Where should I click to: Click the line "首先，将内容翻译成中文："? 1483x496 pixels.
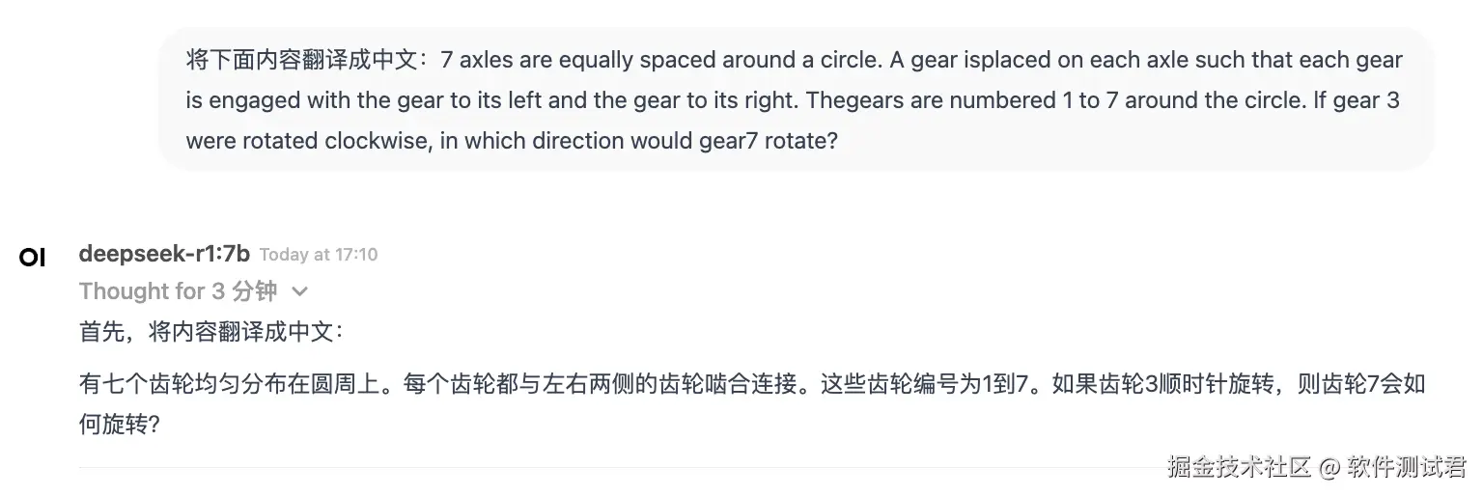(x=210, y=332)
